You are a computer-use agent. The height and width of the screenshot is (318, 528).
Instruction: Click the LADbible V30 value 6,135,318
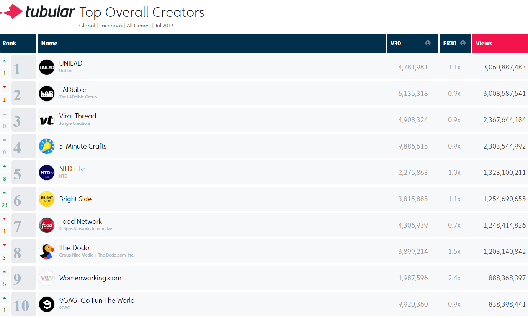point(413,94)
